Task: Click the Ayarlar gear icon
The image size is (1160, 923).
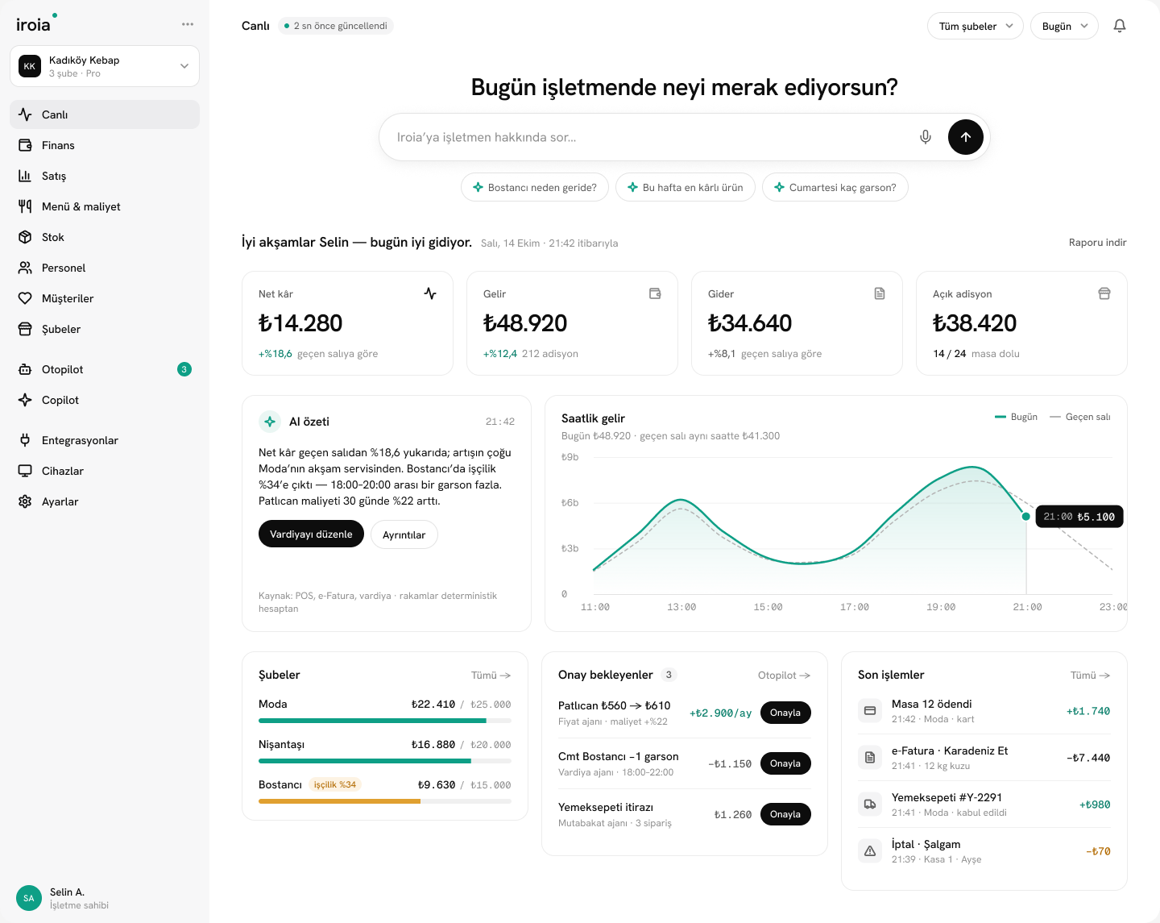Action: point(25,501)
